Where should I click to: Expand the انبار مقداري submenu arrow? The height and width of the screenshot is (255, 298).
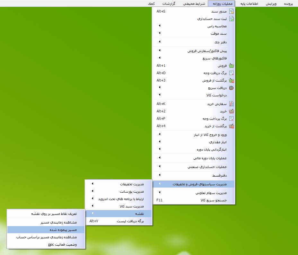click(x=160, y=142)
